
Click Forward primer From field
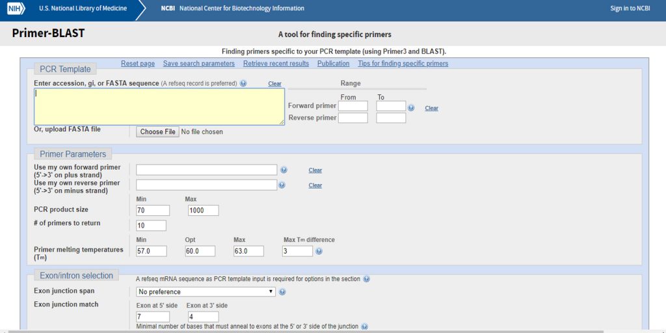click(353, 106)
